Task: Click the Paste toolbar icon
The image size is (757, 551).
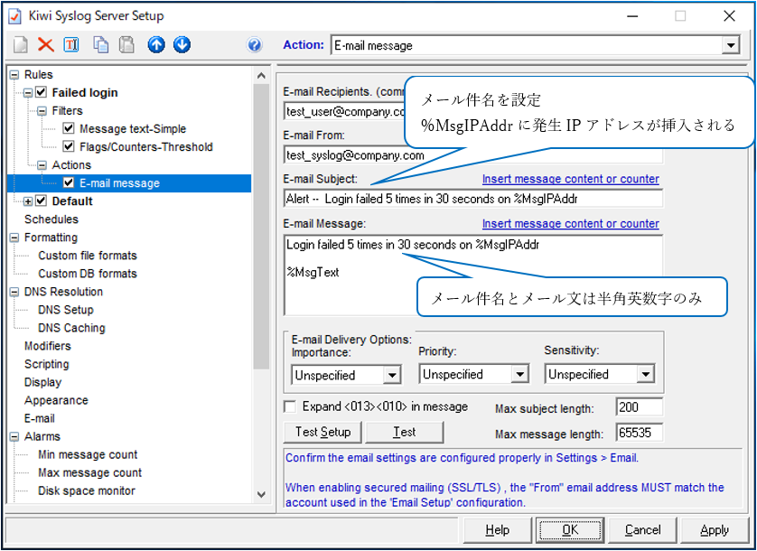Action: [126, 45]
